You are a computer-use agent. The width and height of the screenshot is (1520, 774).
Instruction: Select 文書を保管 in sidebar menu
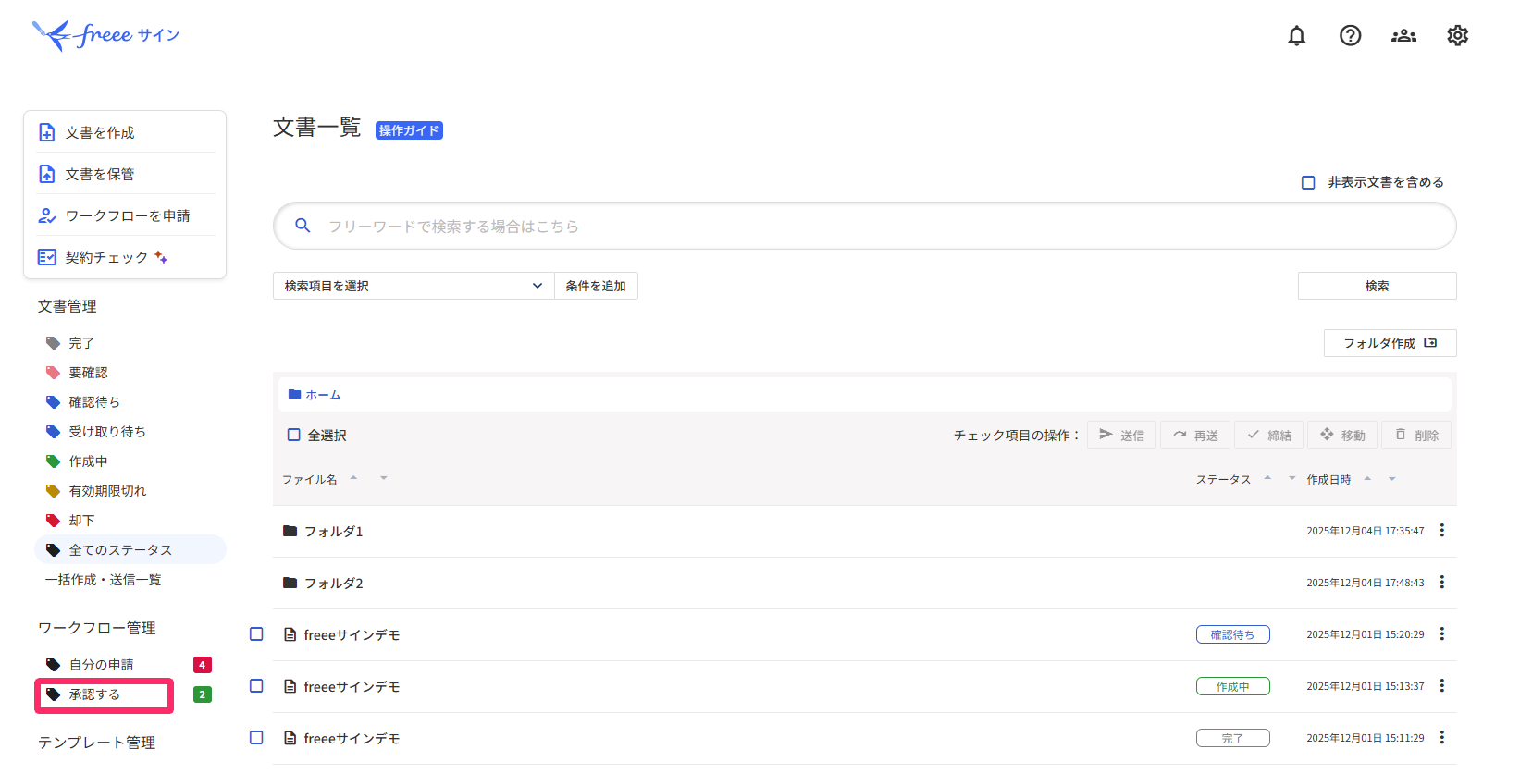(125, 174)
